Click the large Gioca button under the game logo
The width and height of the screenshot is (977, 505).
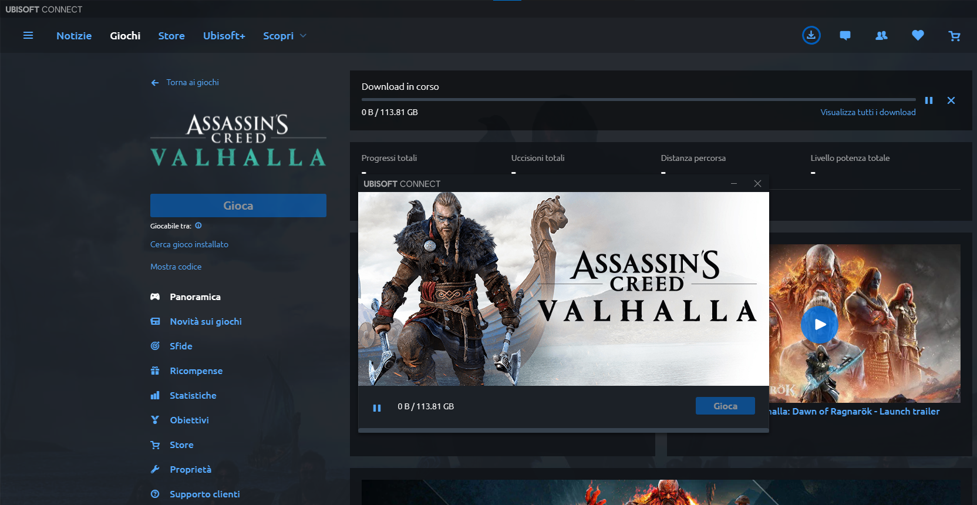(238, 206)
